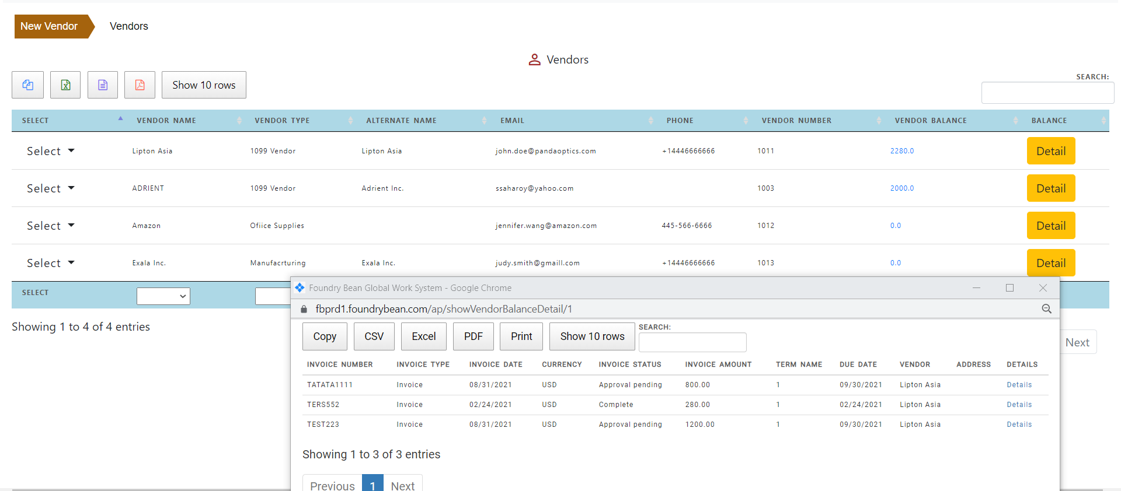This screenshot has width=1121, height=491.
Task: Open Show 10 rows in Vendors page
Action: [x=204, y=85]
